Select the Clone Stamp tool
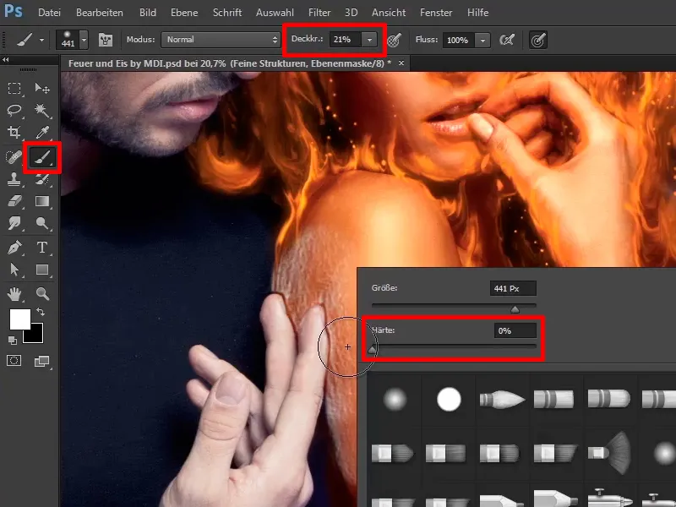Screen dimensions: 676x507 pos(14,179)
